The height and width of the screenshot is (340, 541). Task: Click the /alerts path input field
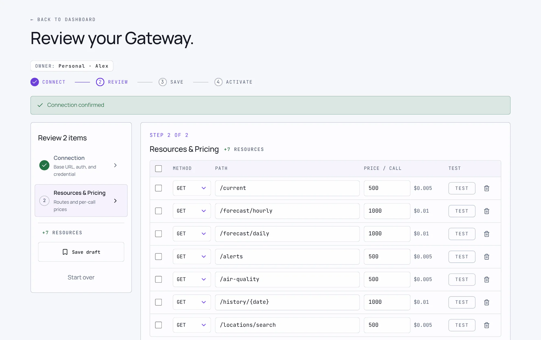287,256
